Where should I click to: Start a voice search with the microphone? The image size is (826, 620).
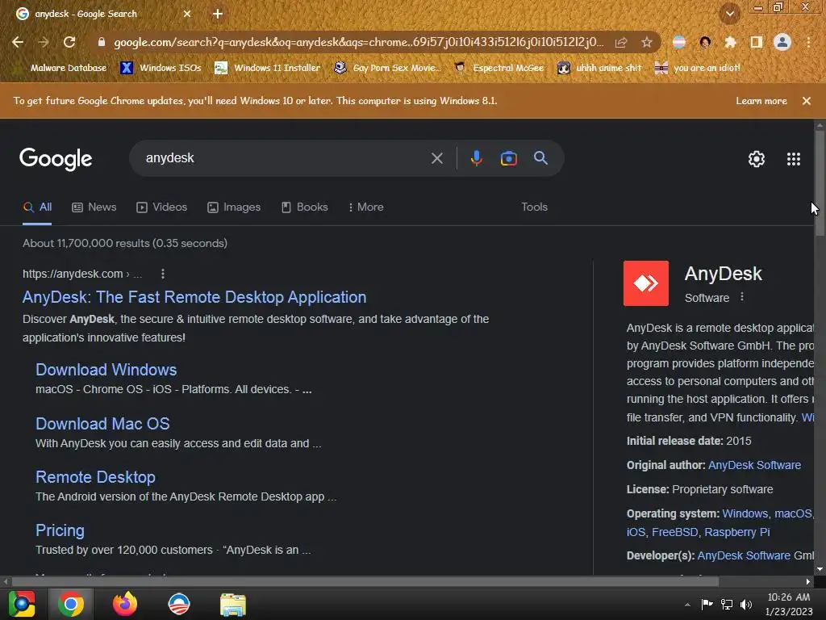tap(476, 158)
